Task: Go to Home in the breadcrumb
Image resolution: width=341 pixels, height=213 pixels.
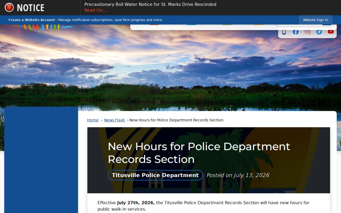Action: pos(93,120)
